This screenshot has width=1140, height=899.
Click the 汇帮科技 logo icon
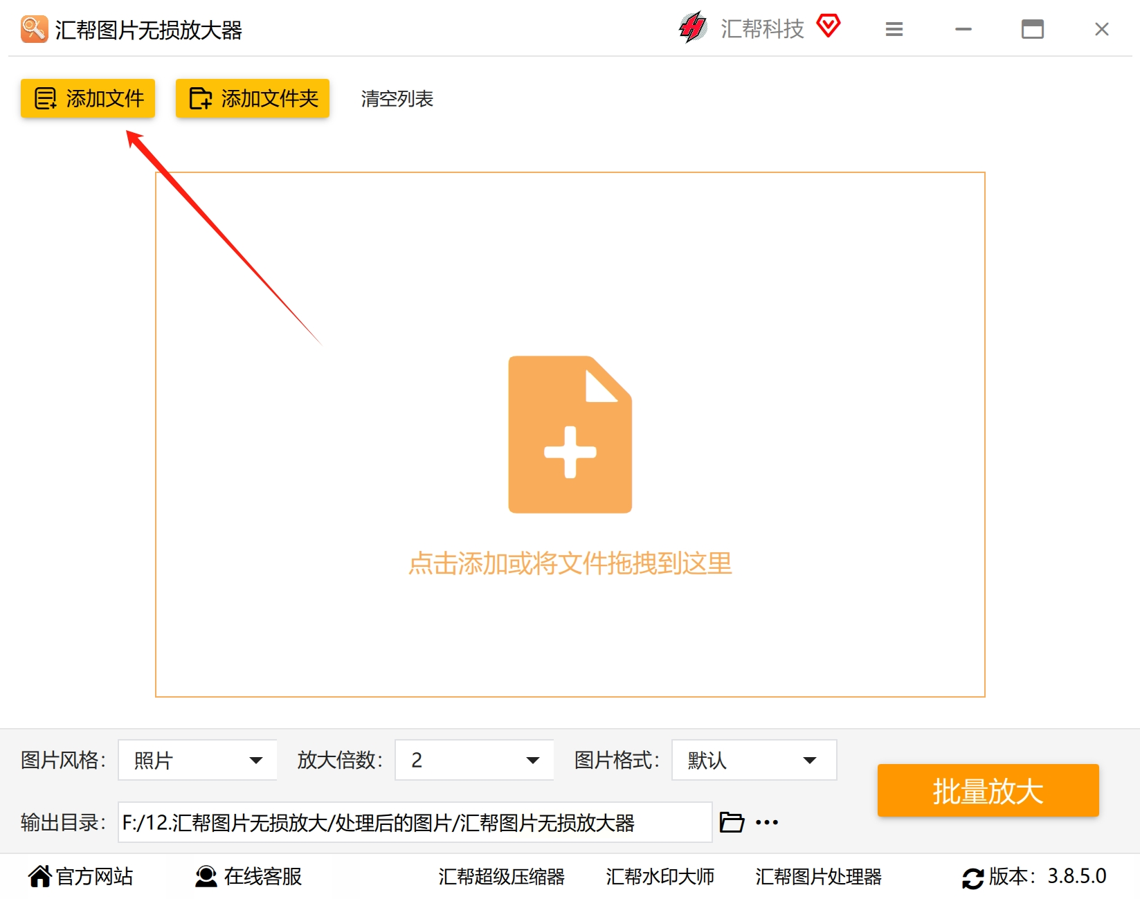pyautogui.click(x=693, y=28)
